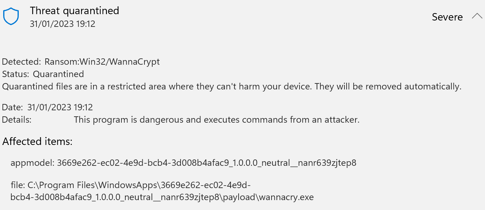The height and width of the screenshot is (210, 485).
Task: Click the 'program is dangerous' details text
Action: coord(217,119)
